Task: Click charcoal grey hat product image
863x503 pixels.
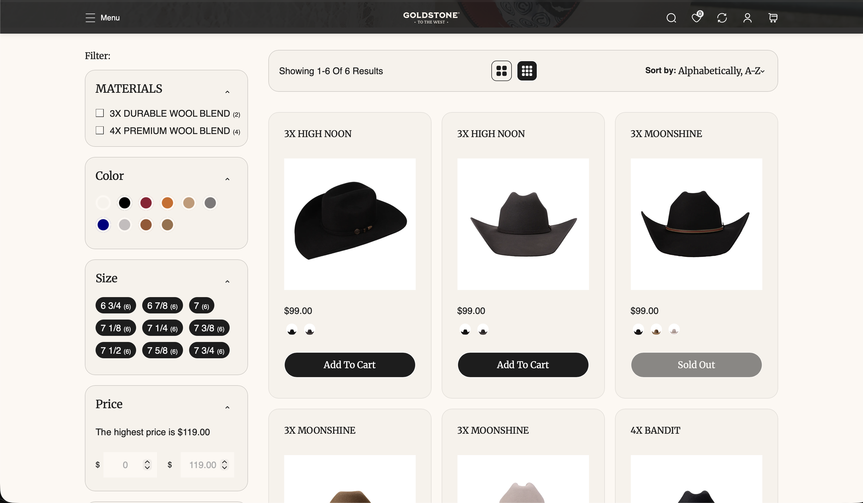Action: point(523,224)
